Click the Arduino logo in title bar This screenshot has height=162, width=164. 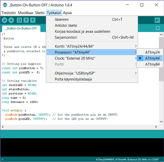[x=5, y=5]
